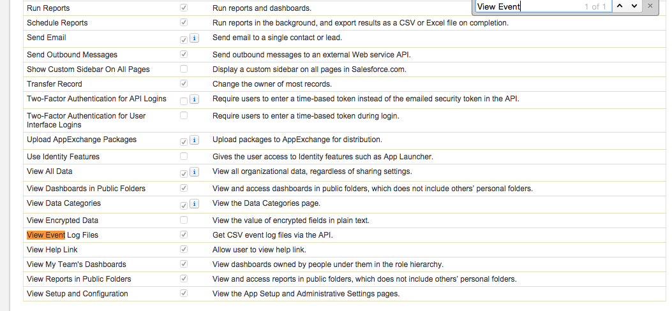Enable Show Custom Sidebar On All Pages

184,69
